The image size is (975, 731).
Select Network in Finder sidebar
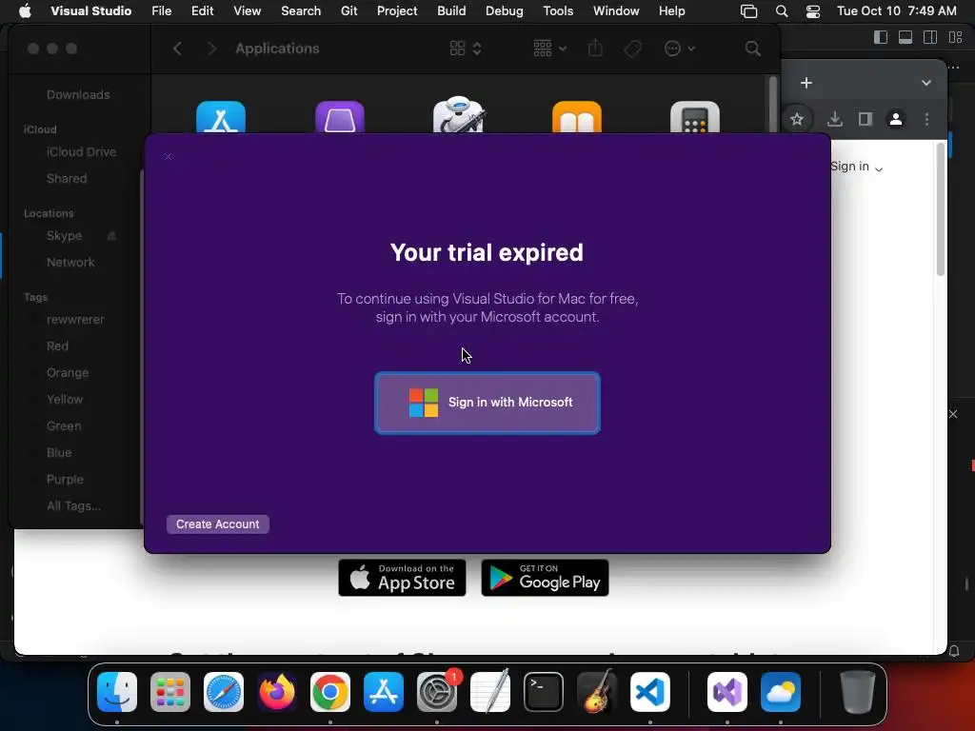70,263
